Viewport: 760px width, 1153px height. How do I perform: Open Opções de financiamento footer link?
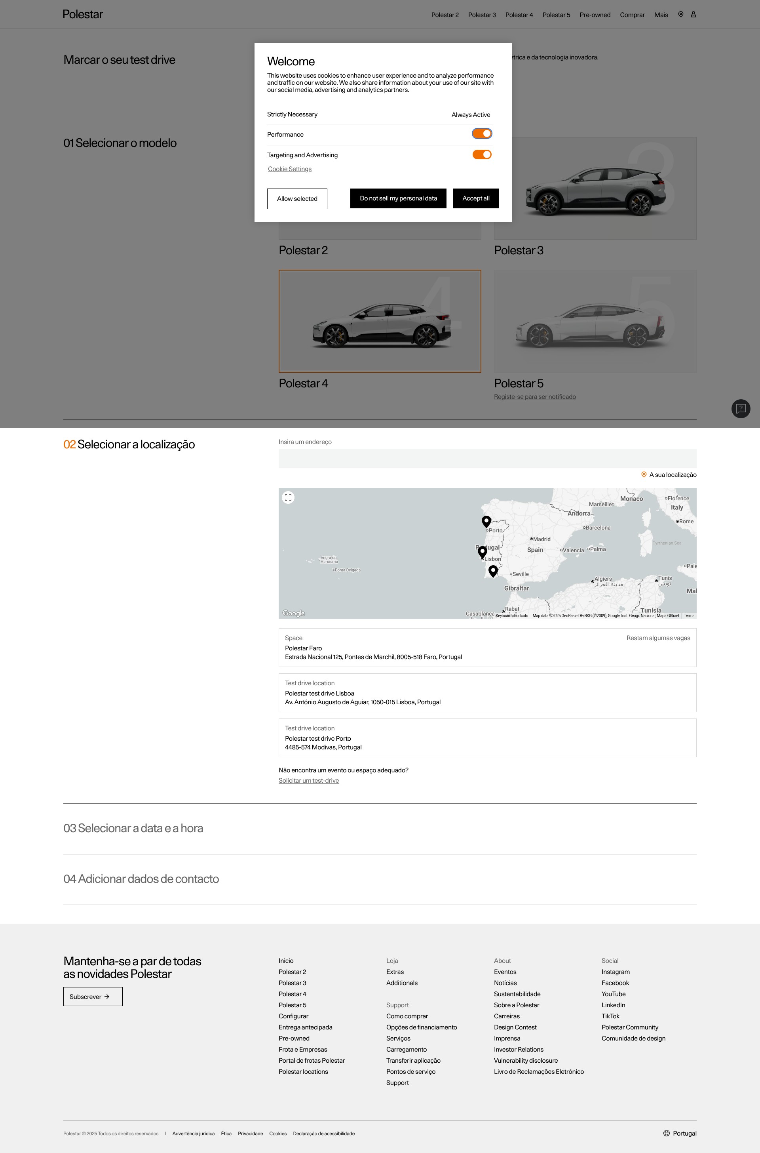422,1027
